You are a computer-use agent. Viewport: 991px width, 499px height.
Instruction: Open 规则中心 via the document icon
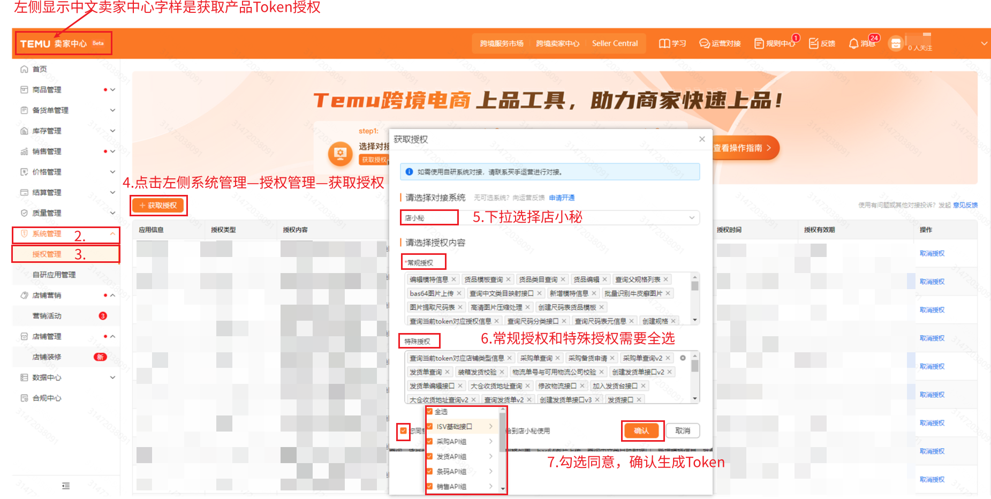[x=759, y=43]
